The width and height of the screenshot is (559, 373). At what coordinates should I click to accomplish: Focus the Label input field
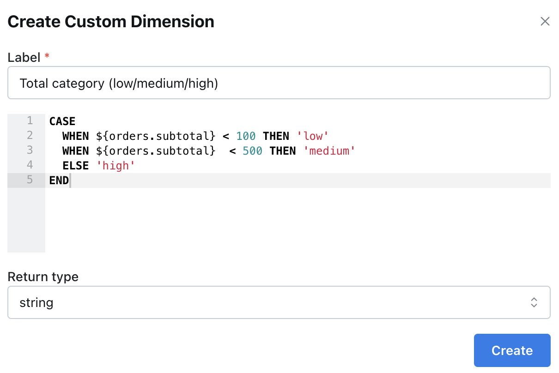(x=279, y=83)
